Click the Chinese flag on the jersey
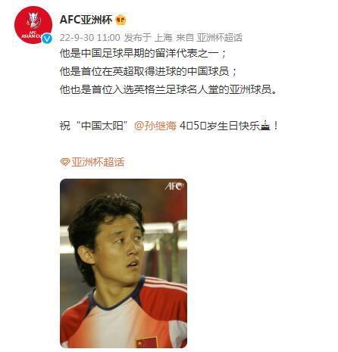This screenshot has height=352, width=338. tap(146, 342)
